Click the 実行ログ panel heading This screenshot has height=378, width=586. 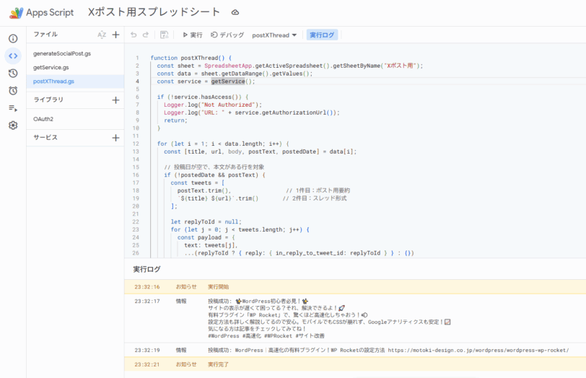pos(147,269)
